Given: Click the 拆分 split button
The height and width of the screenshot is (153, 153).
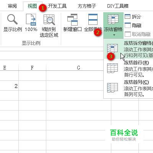Looking at the screenshot, I should [x=133, y=17].
